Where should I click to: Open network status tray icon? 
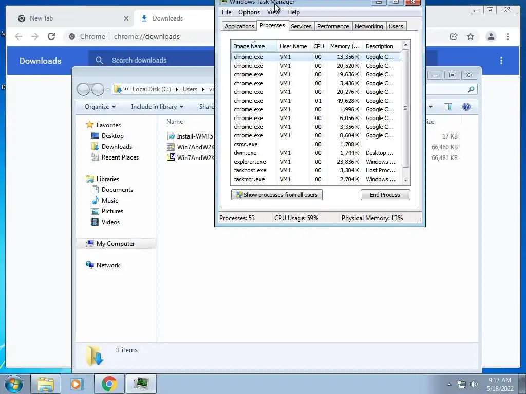pos(462,384)
